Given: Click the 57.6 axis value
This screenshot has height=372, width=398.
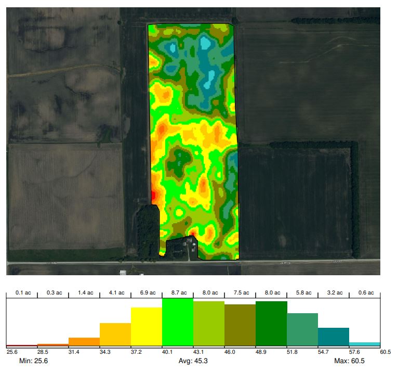Looking at the screenshot, I should click(x=354, y=352).
